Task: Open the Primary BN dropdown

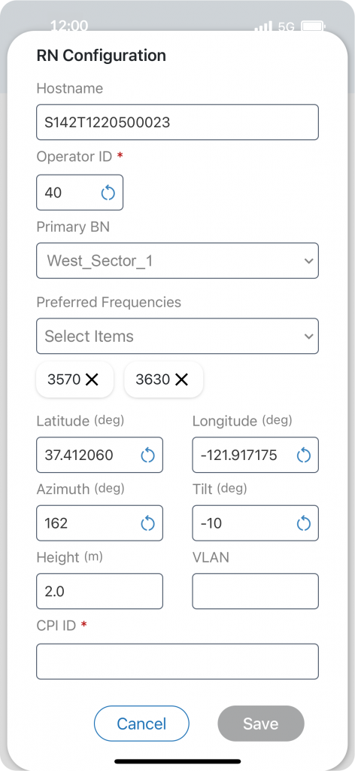Action: click(x=177, y=260)
